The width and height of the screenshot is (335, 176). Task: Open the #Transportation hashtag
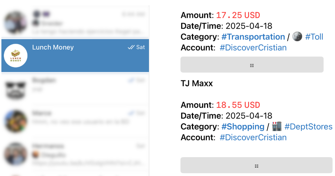[253, 37]
